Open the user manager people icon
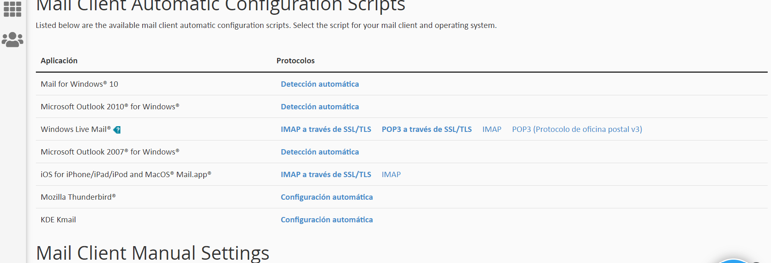Screen dimensions: 771x263 (x=12, y=39)
